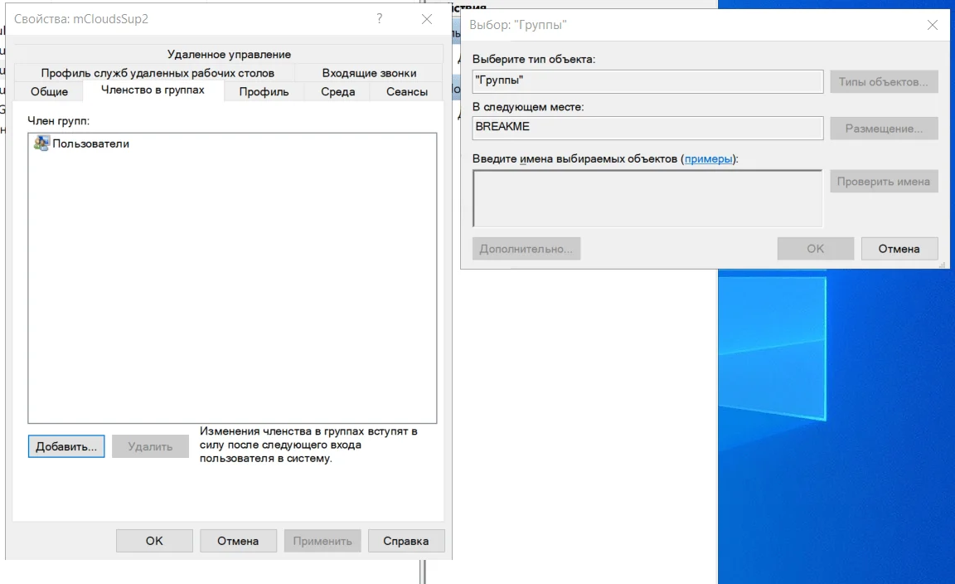Image resolution: width=955 pixels, height=584 pixels.
Task: Click the help question mark icon
Action: click(380, 18)
